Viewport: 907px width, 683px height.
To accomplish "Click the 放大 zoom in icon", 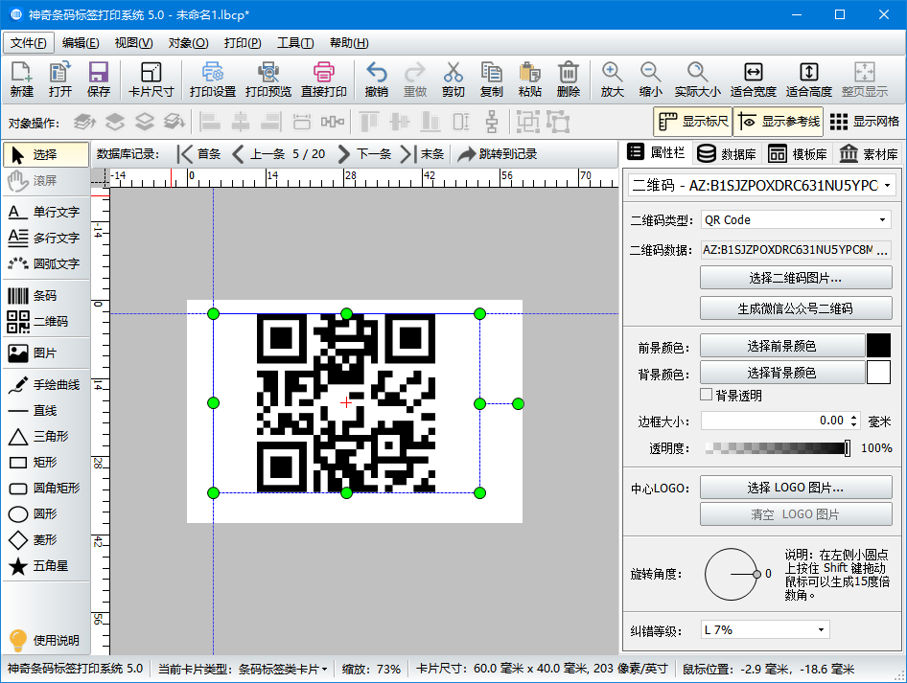I will [x=612, y=80].
